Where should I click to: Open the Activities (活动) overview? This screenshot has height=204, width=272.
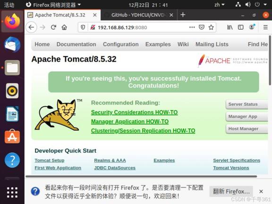(9, 5)
